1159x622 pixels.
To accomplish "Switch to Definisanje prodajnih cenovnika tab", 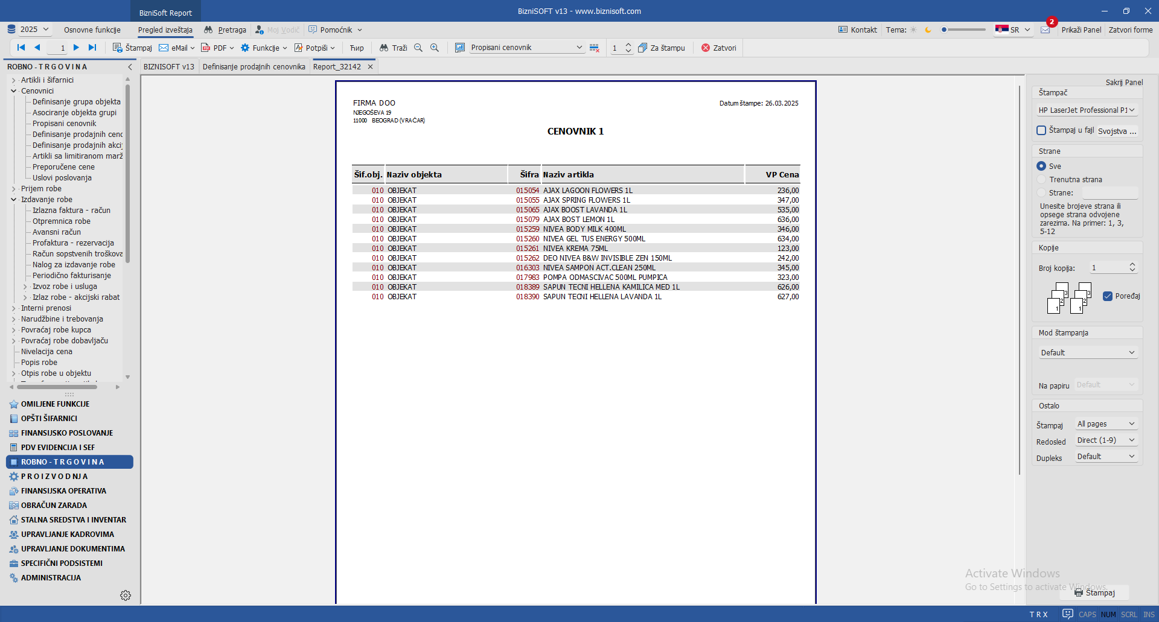I will [254, 67].
